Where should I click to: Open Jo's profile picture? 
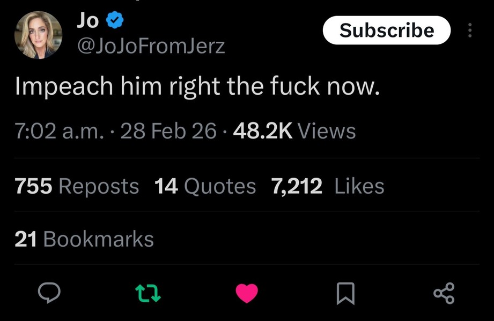point(38,35)
